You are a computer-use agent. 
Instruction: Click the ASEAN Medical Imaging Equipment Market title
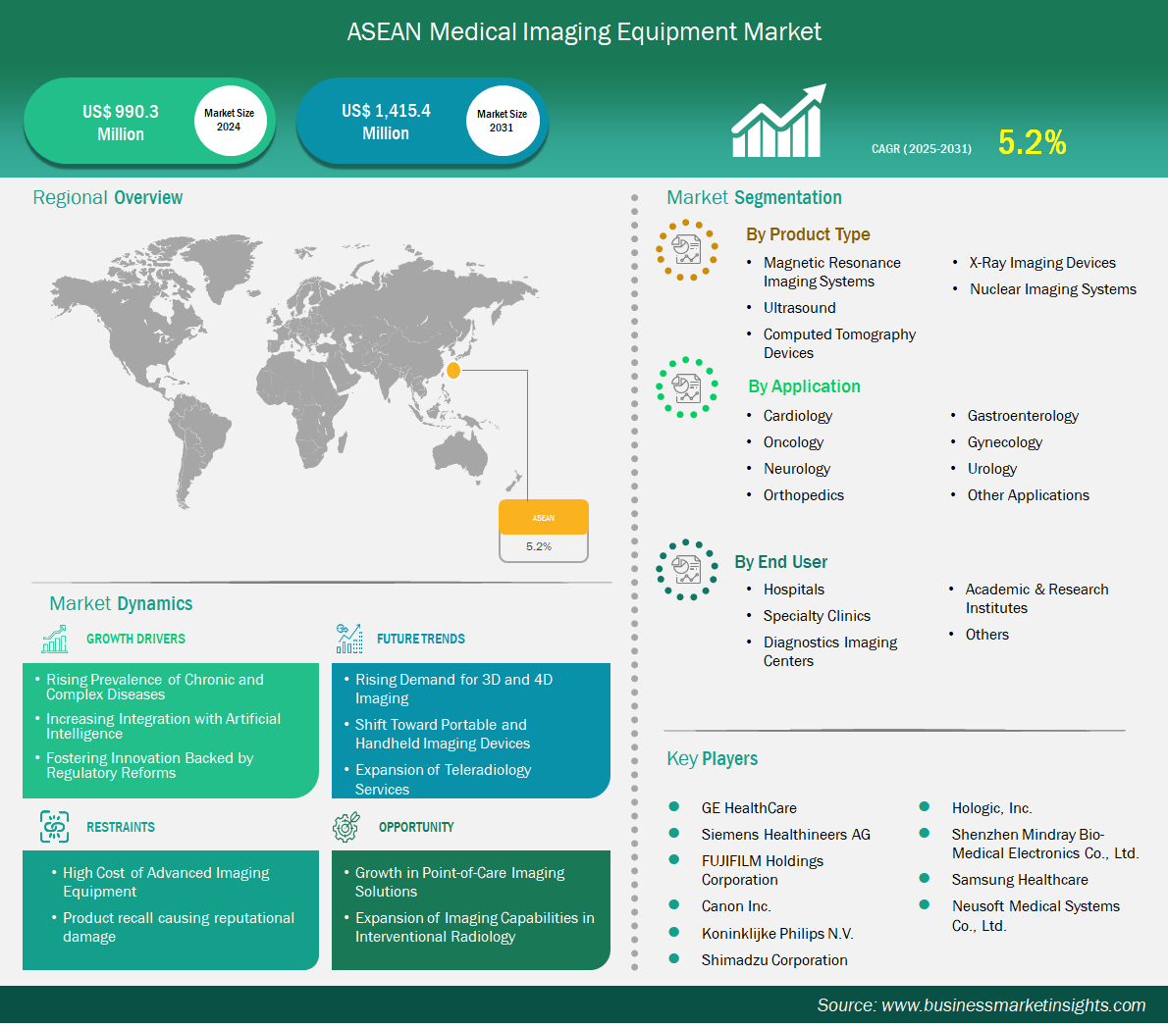pos(584,32)
